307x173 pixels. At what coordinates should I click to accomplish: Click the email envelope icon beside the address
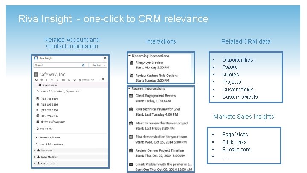(x=38, y=122)
